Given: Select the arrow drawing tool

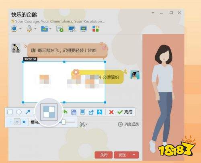Looking at the screenshot, I should [x=28, y=112].
